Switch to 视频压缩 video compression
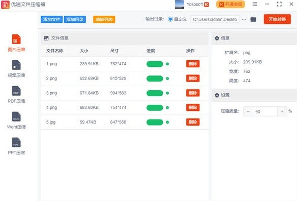Image resolution: width=297 pixels, height=201 pixels. 16,69
